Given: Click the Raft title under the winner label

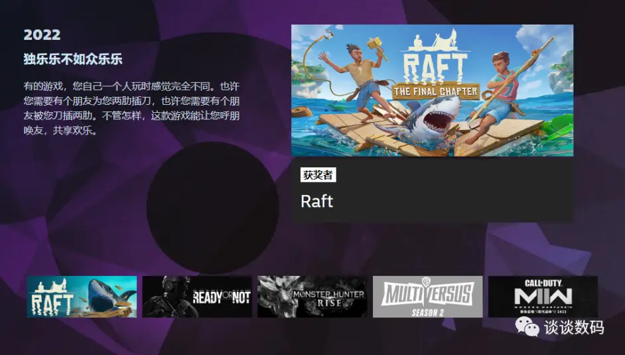Looking at the screenshot, I should coord(316,201).
